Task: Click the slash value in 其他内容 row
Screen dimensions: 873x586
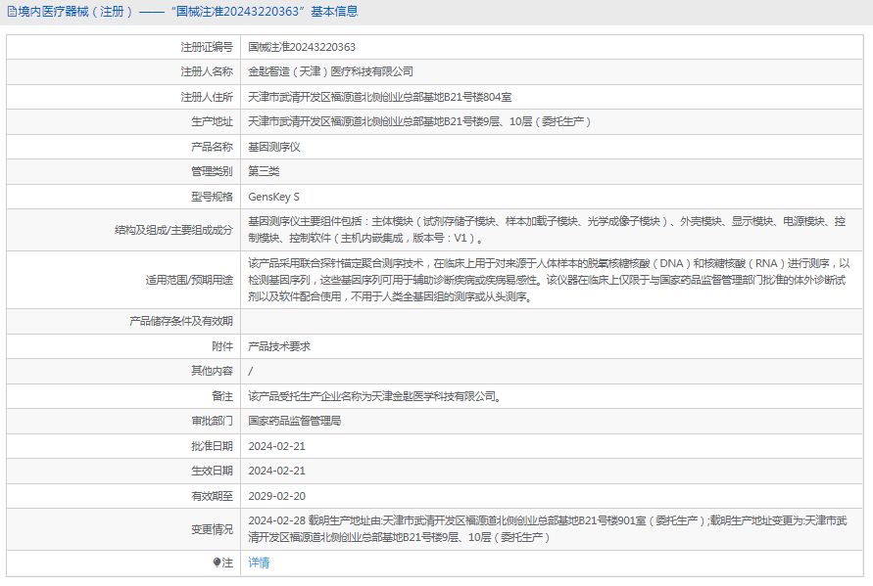Action: tap(251, 371)
